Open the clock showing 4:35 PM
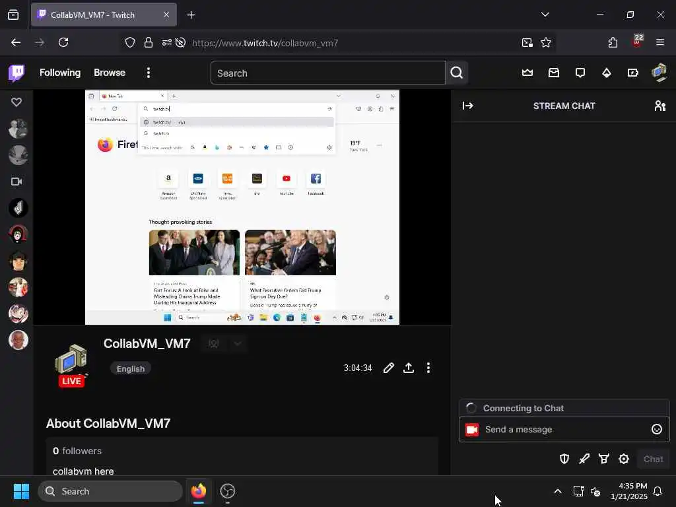The height and width of the screenshot is (507, 676). (629, 491)
